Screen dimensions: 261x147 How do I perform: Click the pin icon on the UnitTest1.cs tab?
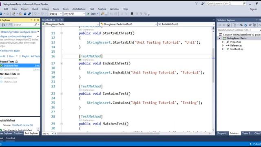click(58, 20)
